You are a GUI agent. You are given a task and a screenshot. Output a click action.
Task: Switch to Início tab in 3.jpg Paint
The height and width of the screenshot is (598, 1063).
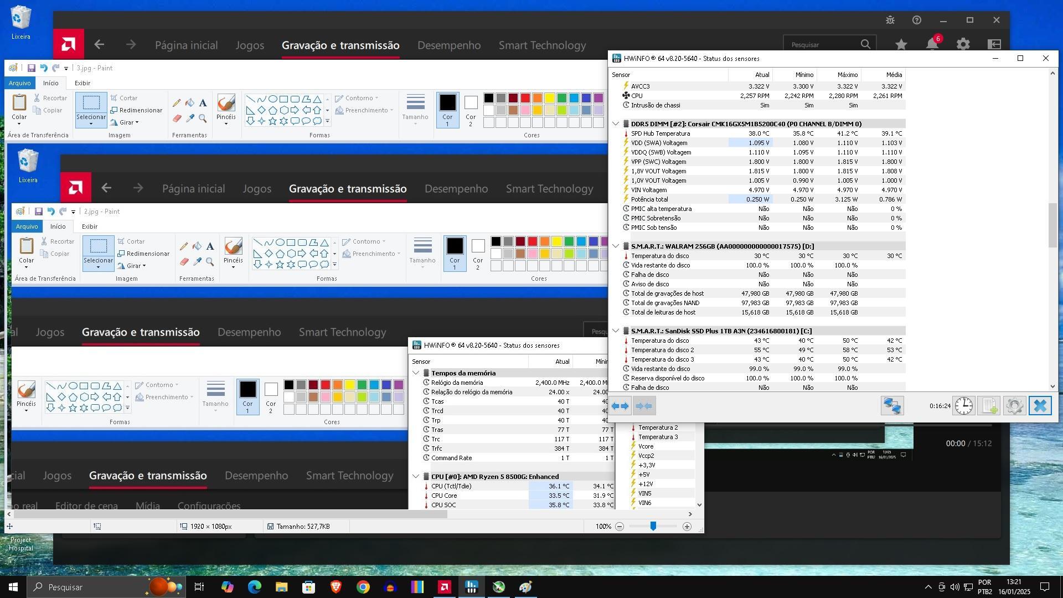[x=51, y=83]
